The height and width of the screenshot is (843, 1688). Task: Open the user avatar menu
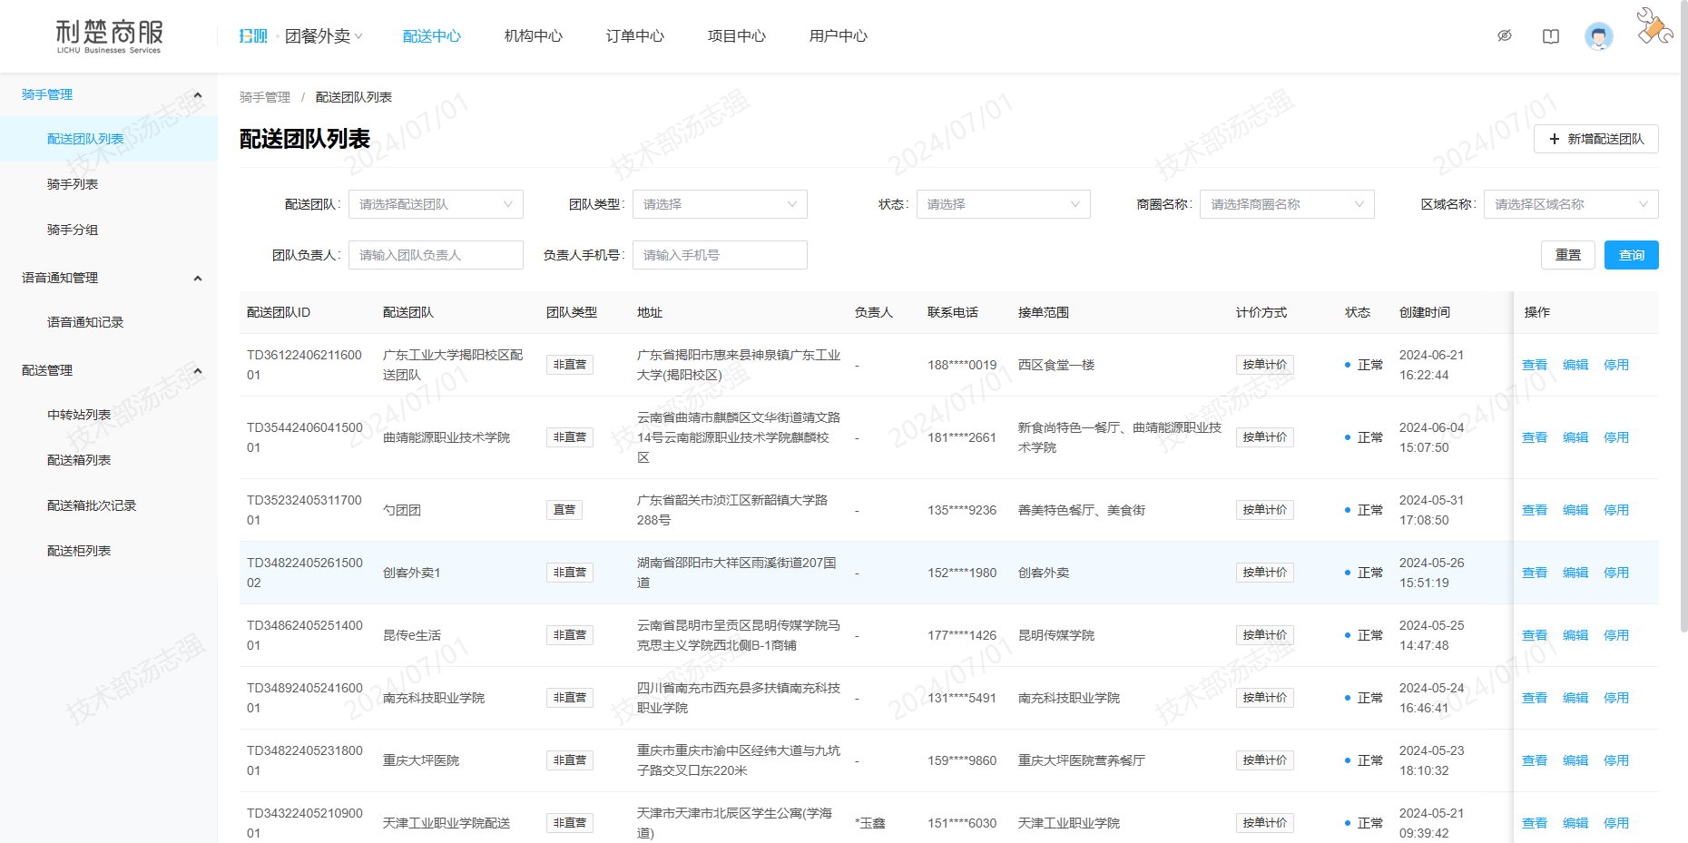[1598, 36]
